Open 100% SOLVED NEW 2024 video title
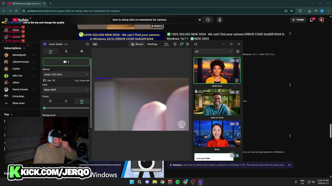The image size is (332, 186). (x=225, y=36)
